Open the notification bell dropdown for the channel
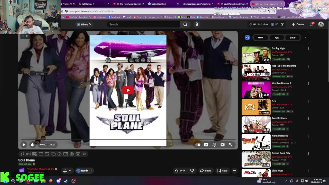 [67, 171]
